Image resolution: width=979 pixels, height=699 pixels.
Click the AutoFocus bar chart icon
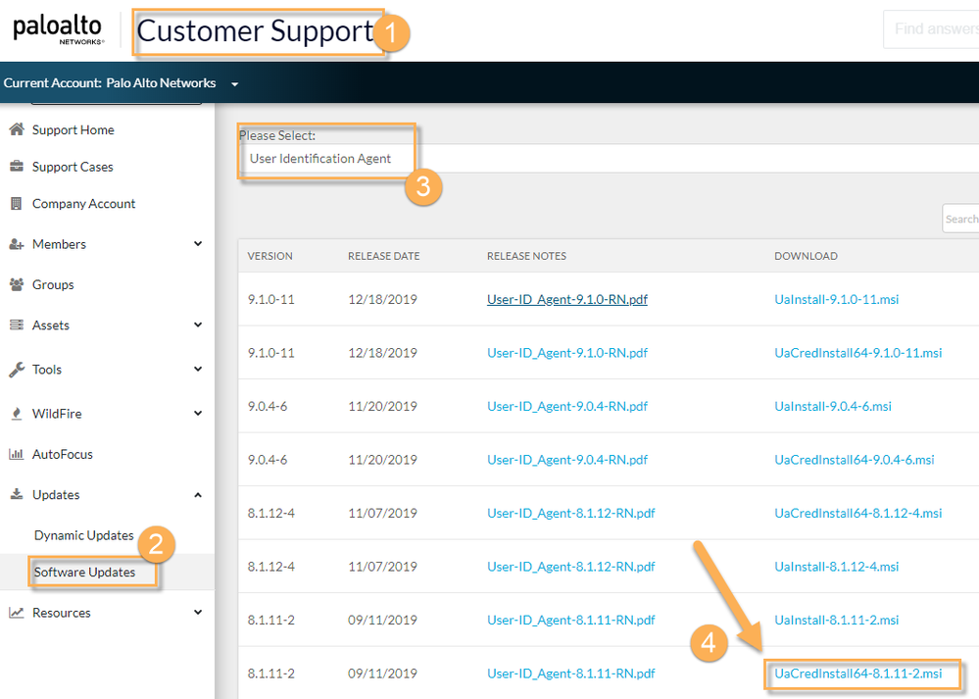point(17,454)
